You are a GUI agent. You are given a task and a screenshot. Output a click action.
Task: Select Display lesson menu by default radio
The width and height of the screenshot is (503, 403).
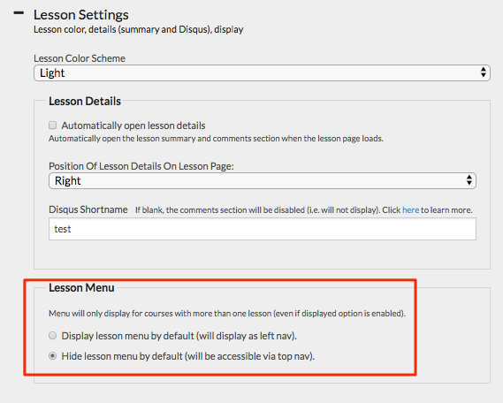(x=53, y=336)
